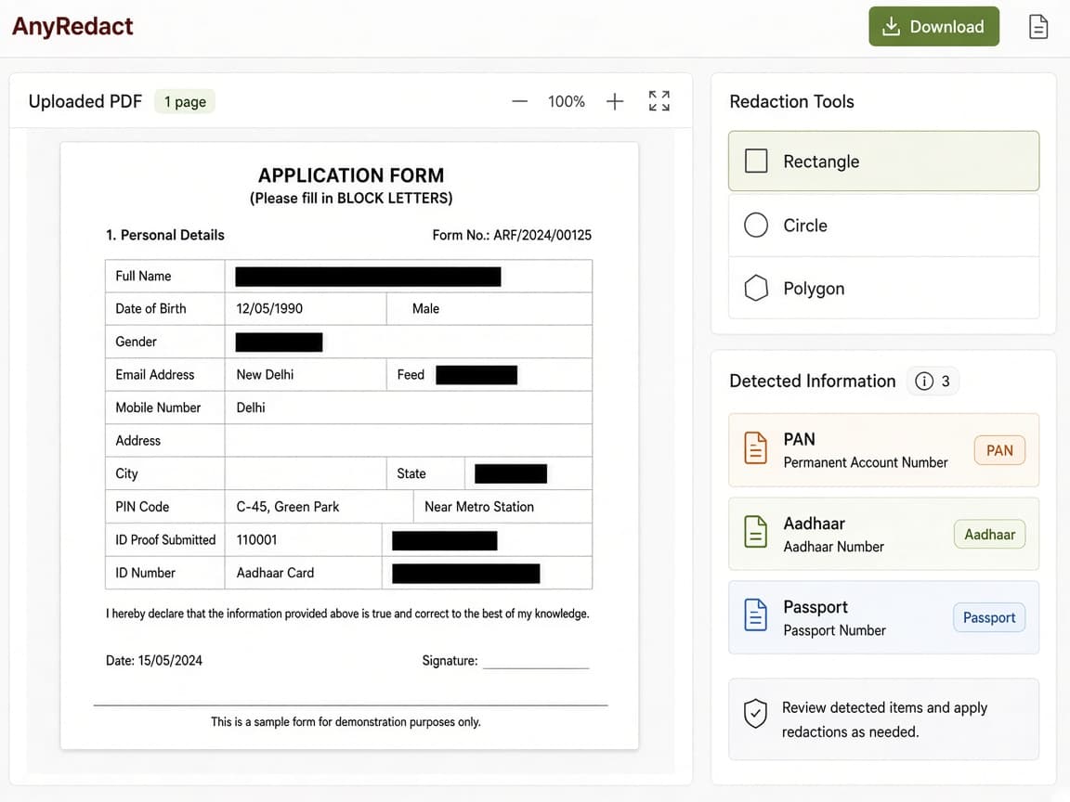Click the shield check icon
1070x802 pixels.
pyautogui.click(x=755, y=713)
